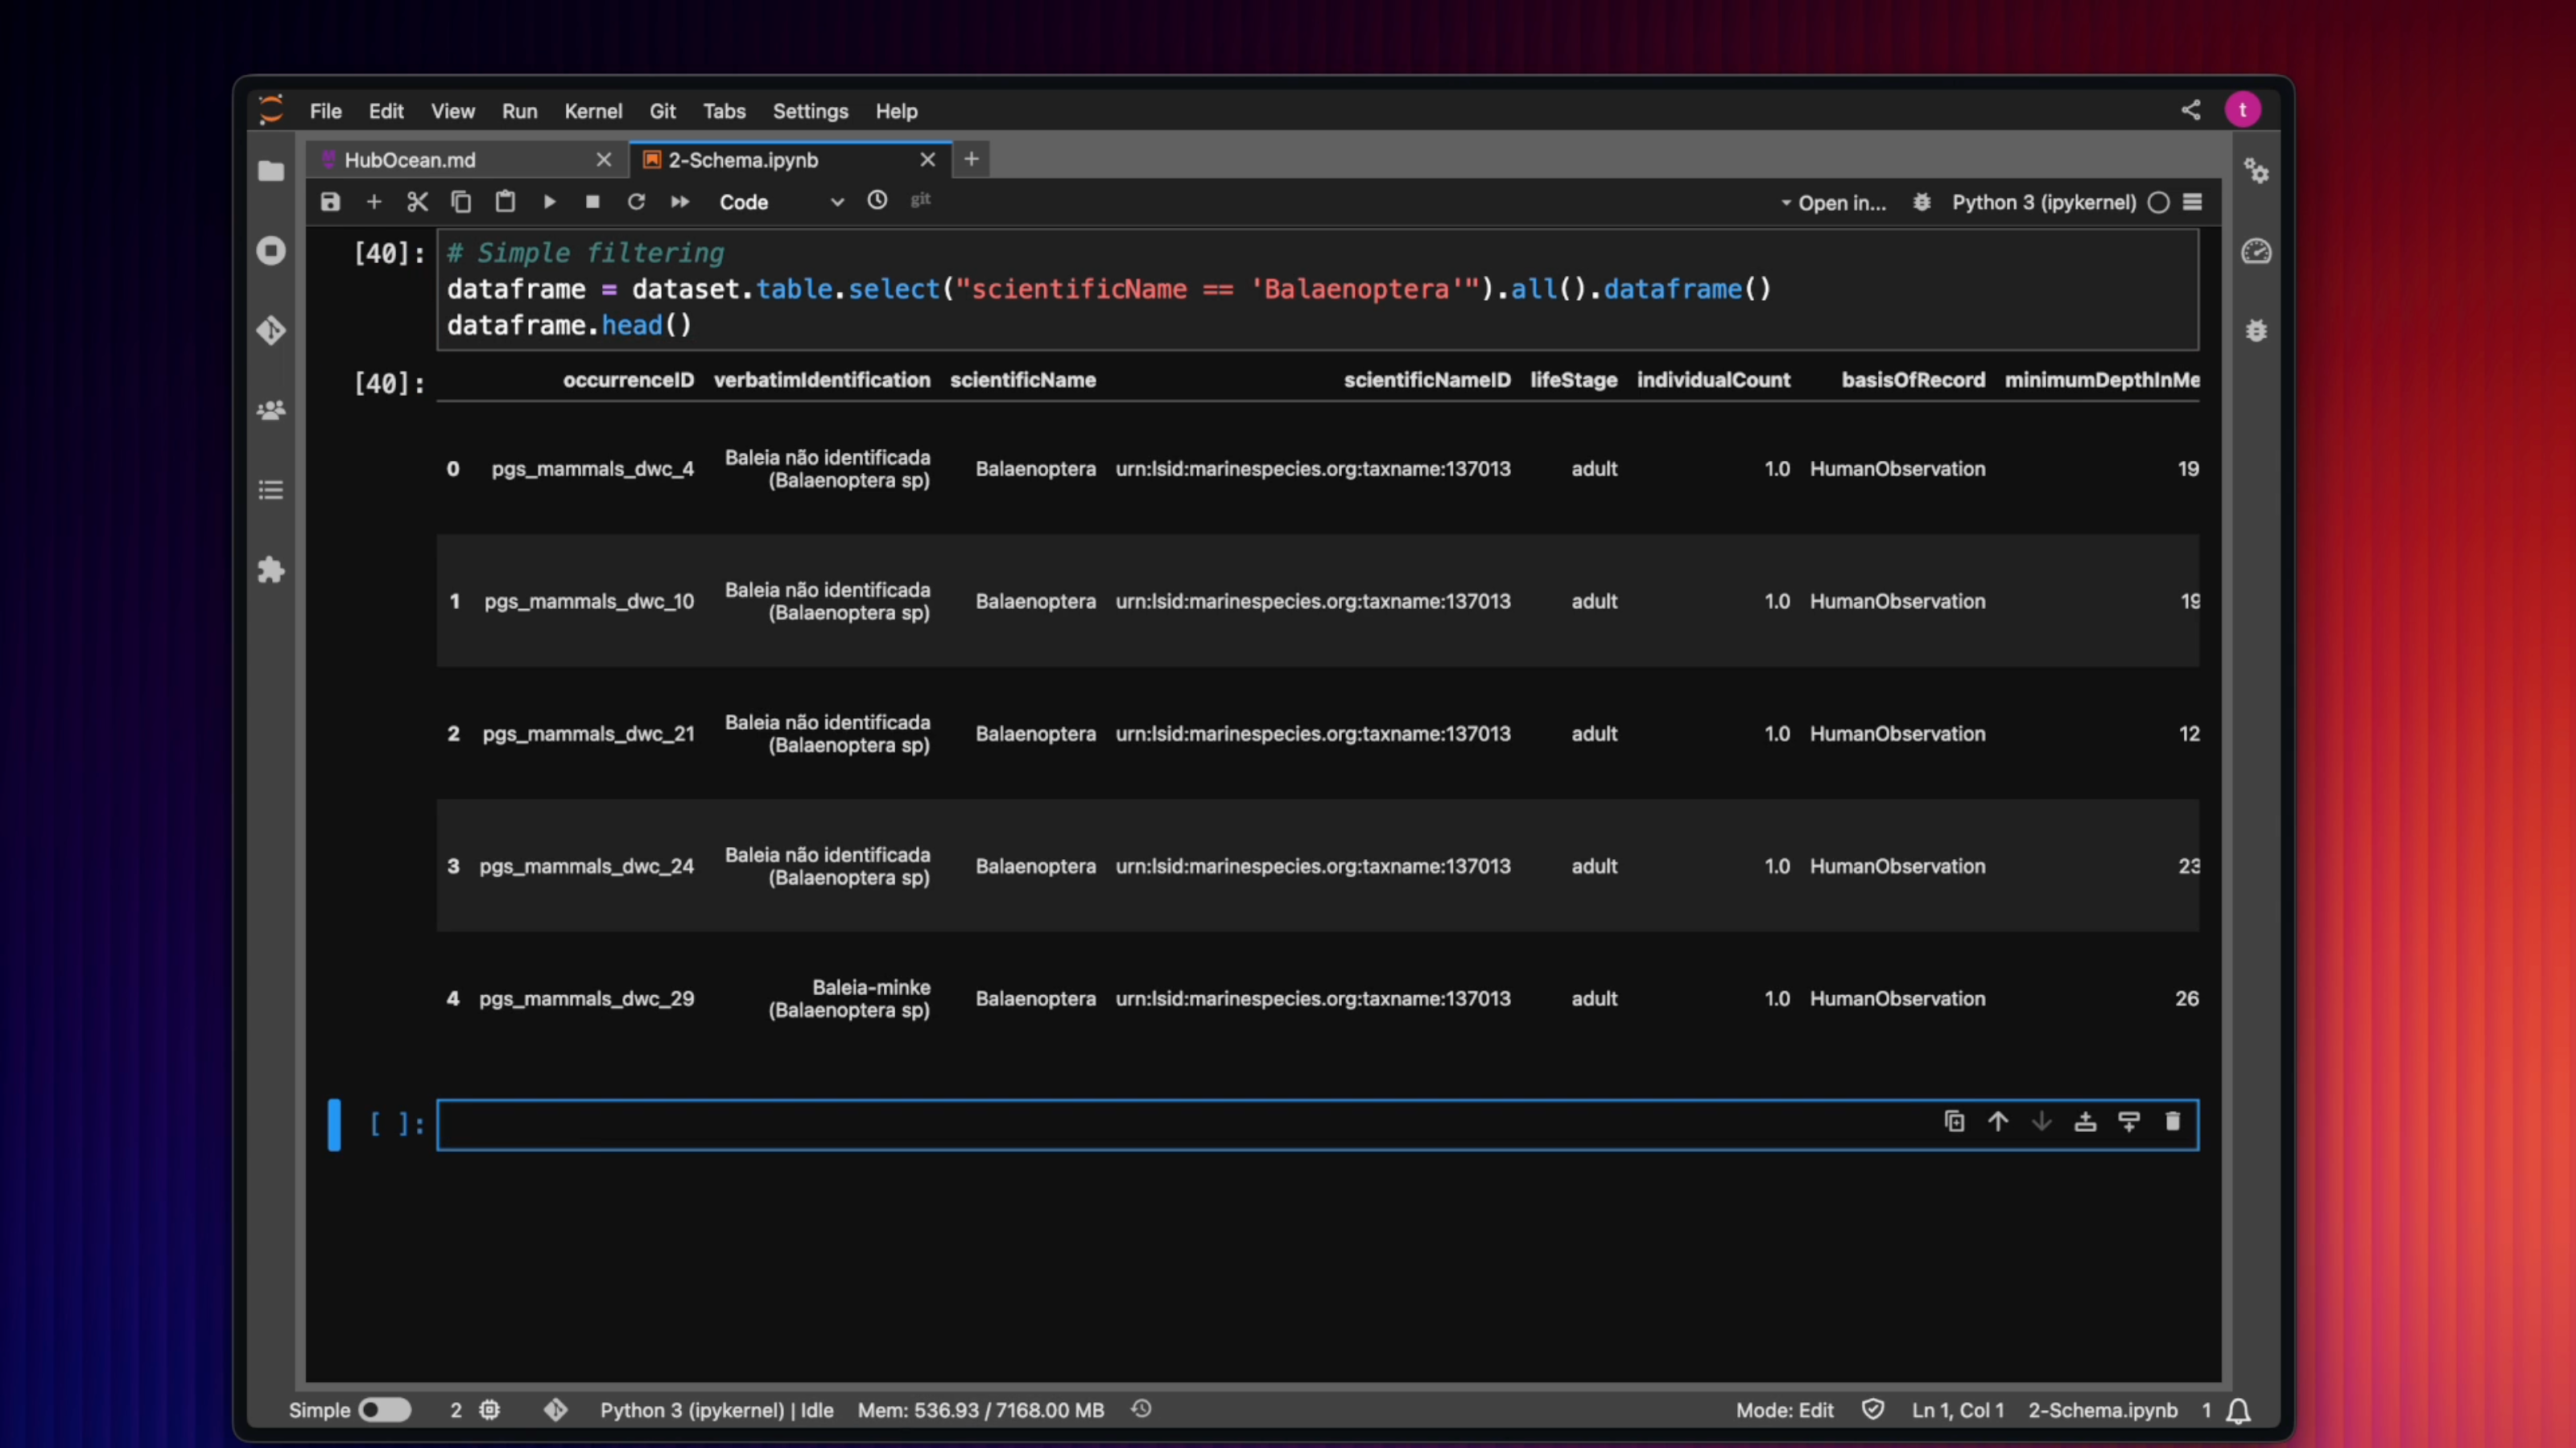Restart the kernel via the refresh icon

(636, 201)
